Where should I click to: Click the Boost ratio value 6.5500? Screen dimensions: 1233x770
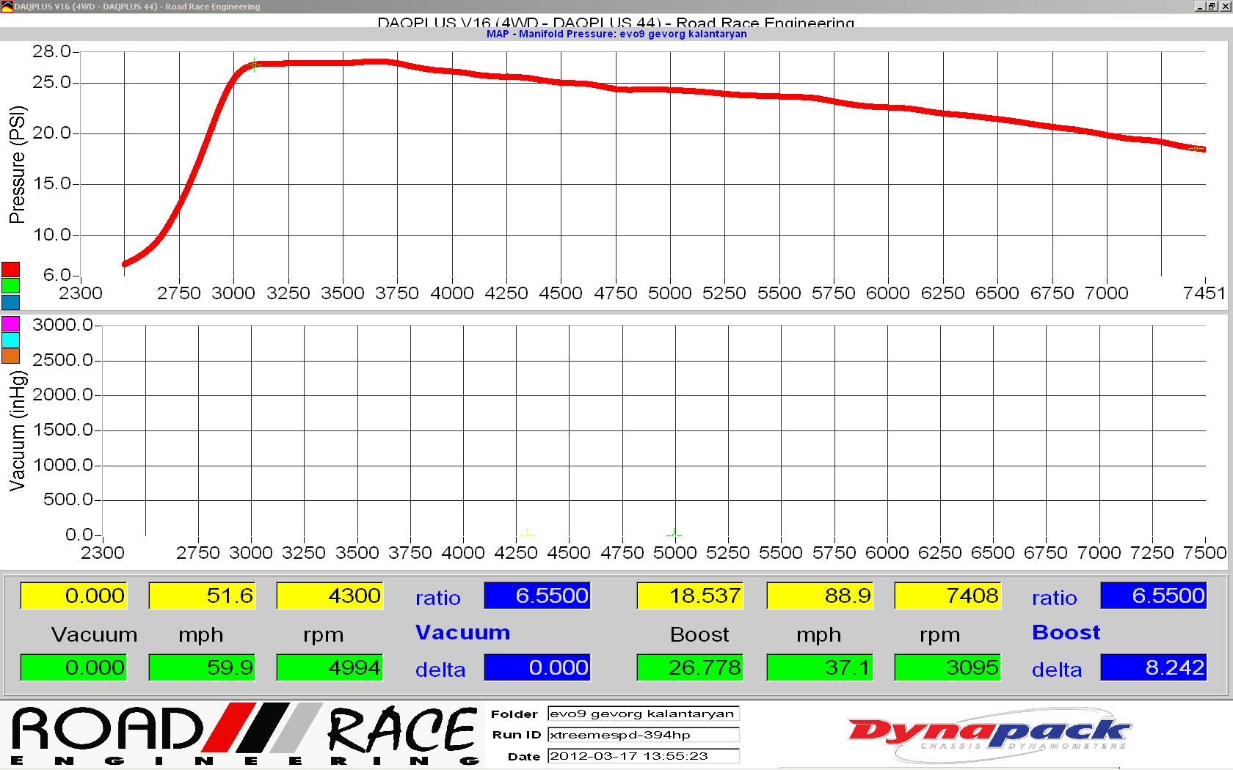click(x=1154, y=595)
